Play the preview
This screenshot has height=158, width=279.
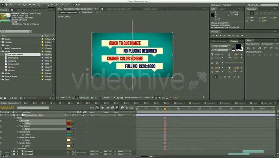point(221,36)
